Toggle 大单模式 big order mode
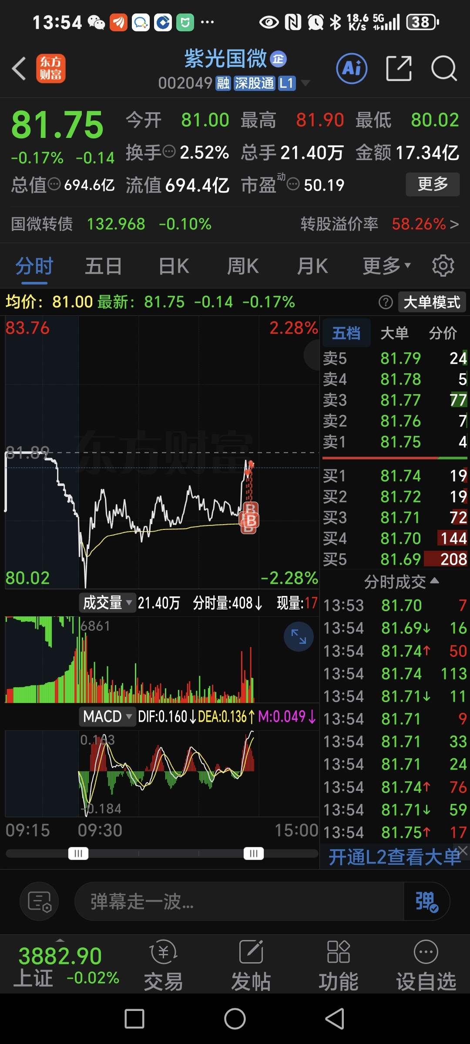Screen dimensions: 470x1044 [432, 302]
